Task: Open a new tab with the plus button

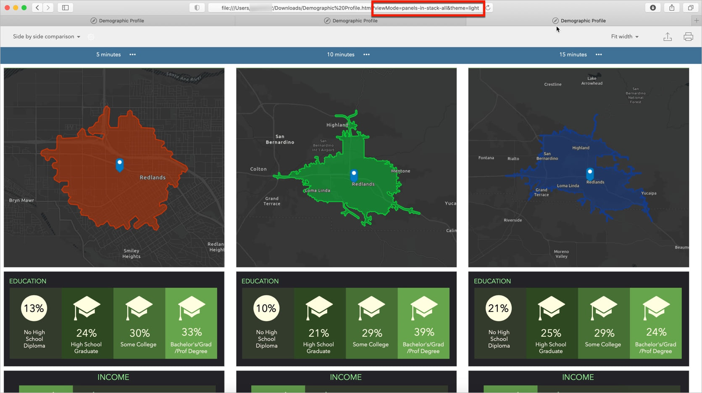Action: click(697, 21)
